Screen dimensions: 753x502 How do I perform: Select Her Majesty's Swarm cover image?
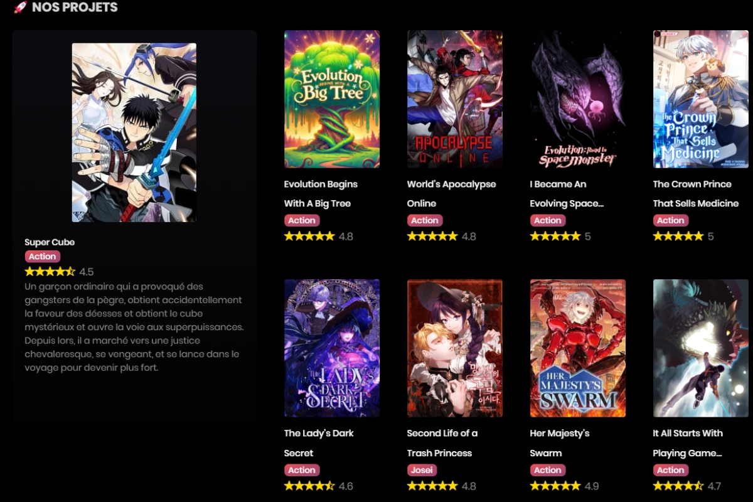[578, 348]
